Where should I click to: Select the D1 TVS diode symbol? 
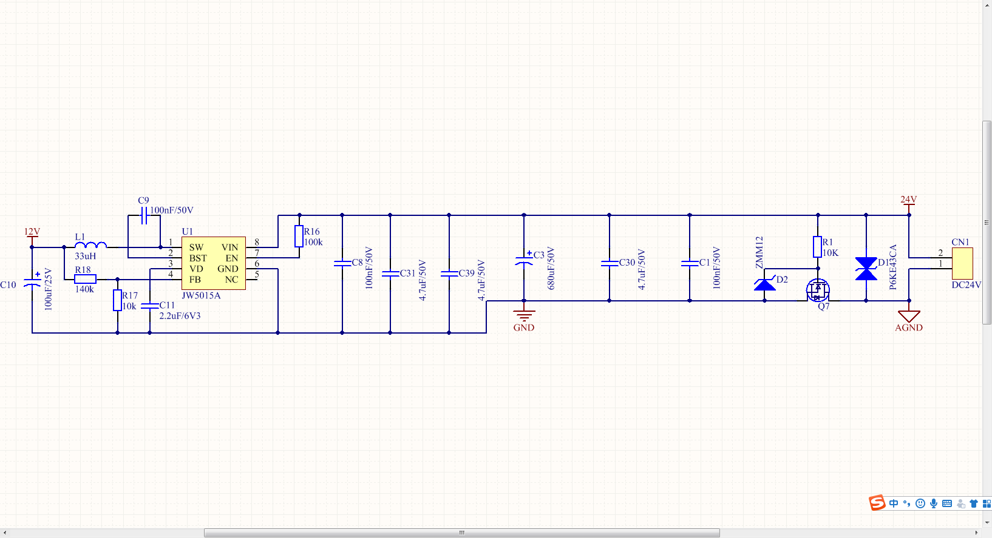click(866, 269)
